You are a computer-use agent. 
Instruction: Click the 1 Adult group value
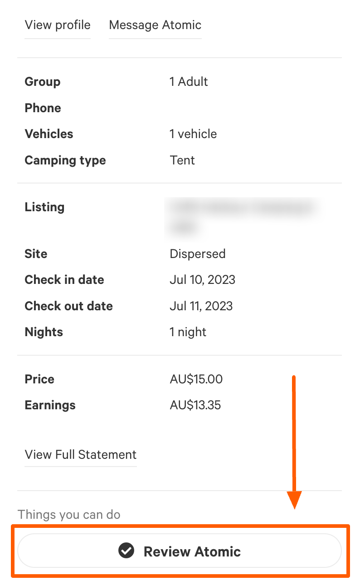pyautogui.click(x=189, y=82)
